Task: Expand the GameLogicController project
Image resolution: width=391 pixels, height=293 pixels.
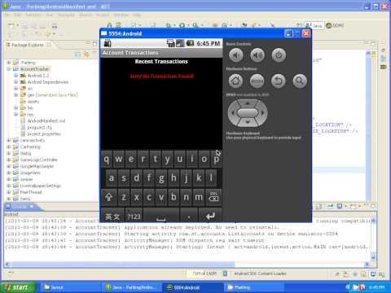Action: point(9,160)
